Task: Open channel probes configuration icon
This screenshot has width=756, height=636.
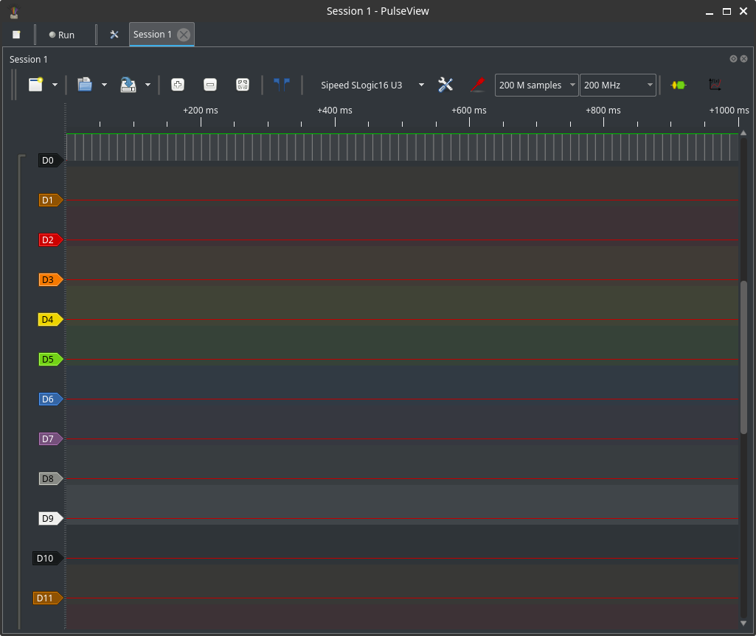Action: pyautogui.click(x=478, y=85)
